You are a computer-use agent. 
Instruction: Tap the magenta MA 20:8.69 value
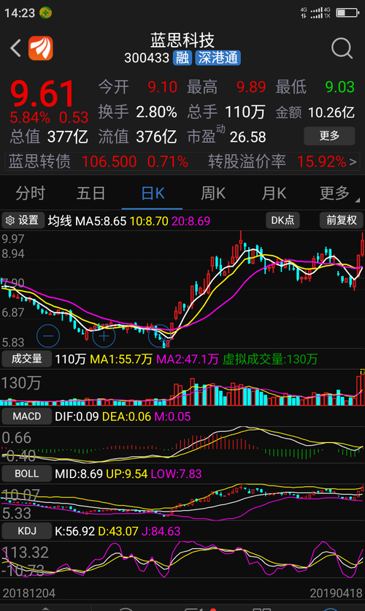[191, 221]
